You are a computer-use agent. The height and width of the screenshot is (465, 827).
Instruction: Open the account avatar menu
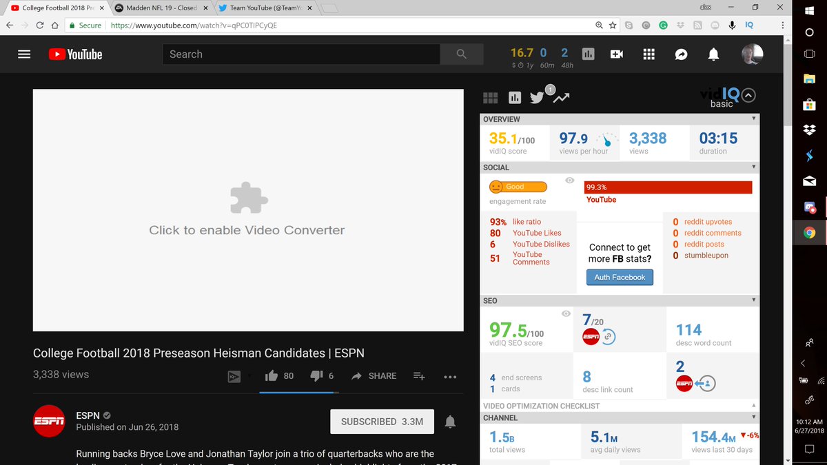tap(752, 54)
